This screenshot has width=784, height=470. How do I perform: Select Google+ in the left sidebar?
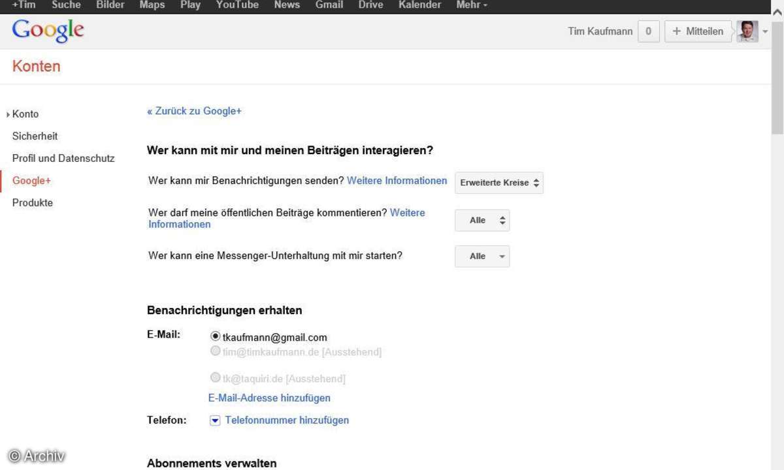click(x=31, y=180)
